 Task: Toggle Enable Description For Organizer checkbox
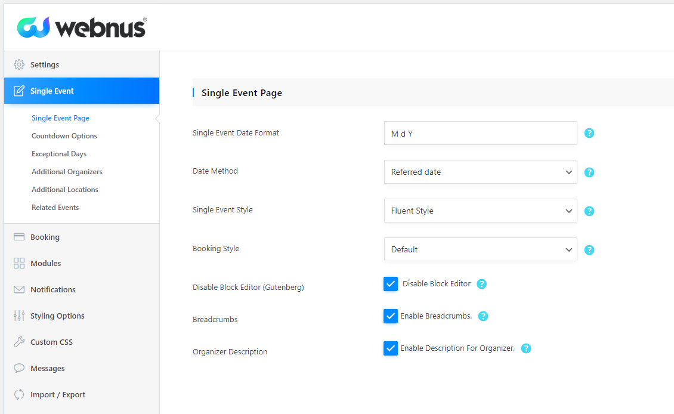coord(390,348)
